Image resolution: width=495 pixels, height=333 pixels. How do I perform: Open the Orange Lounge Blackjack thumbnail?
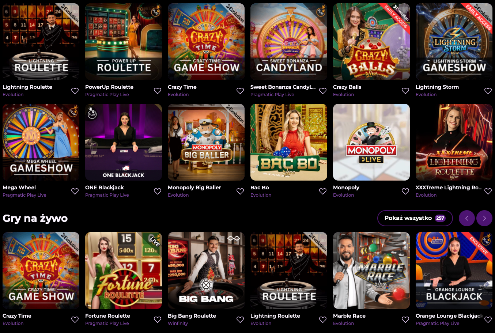[x=454, y=270]
